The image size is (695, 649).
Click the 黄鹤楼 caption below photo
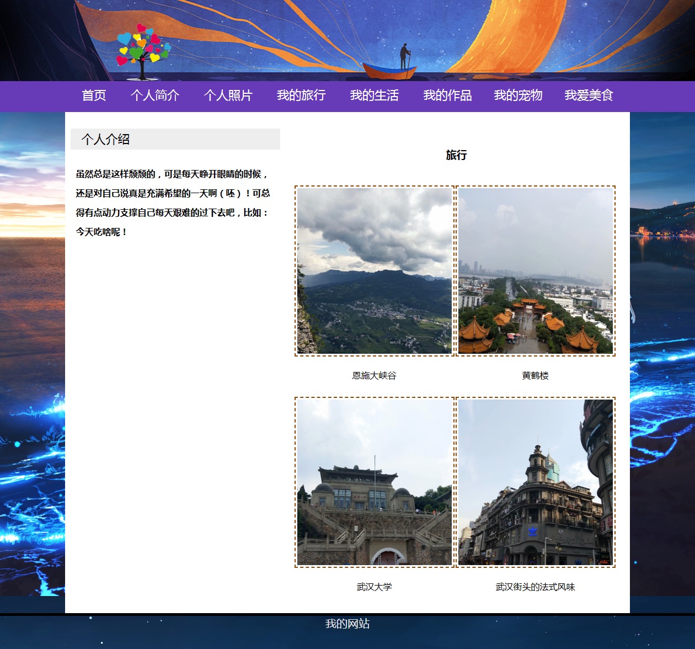(535, 376)
